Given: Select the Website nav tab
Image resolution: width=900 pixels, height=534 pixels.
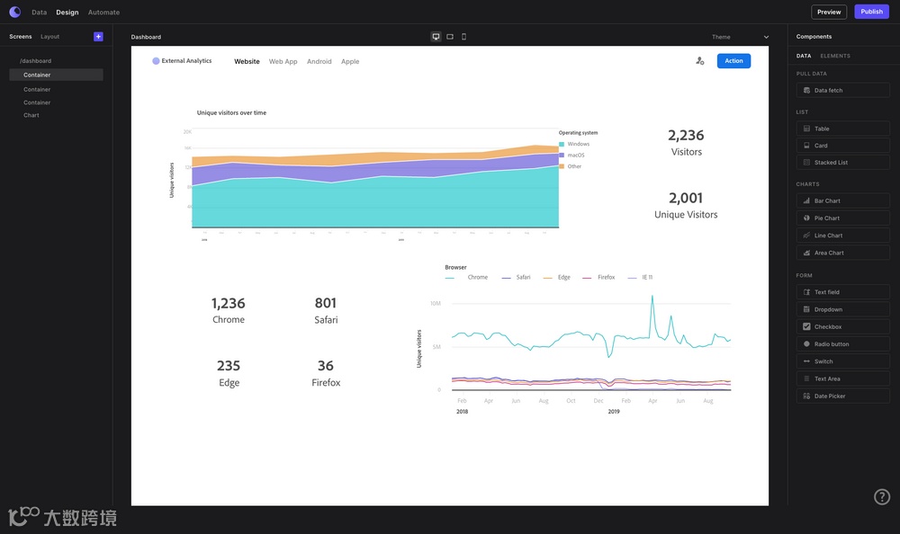Looking at the screenshot, I should 247,61.
